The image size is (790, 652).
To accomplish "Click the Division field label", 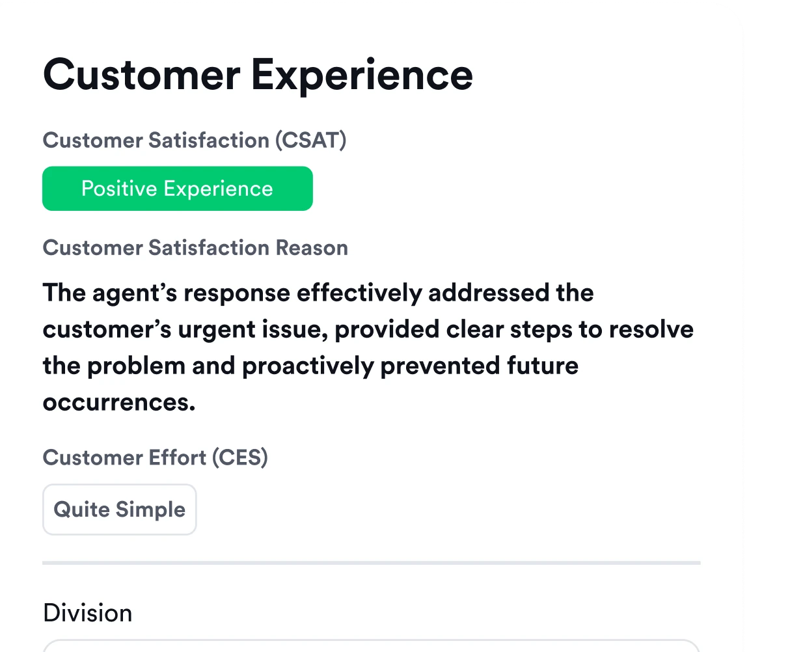I will pyautogui.click(x=87, y=613).
